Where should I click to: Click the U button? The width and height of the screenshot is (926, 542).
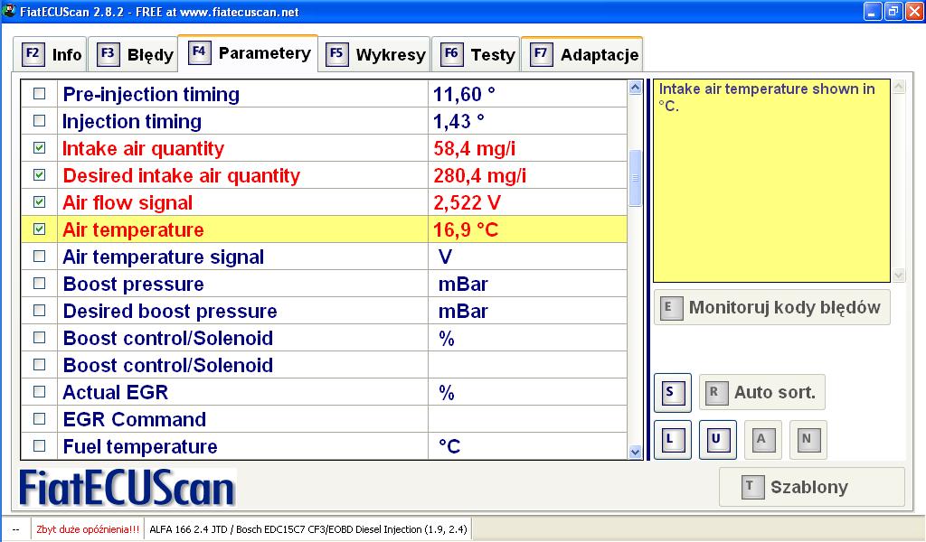pos(717,439)
